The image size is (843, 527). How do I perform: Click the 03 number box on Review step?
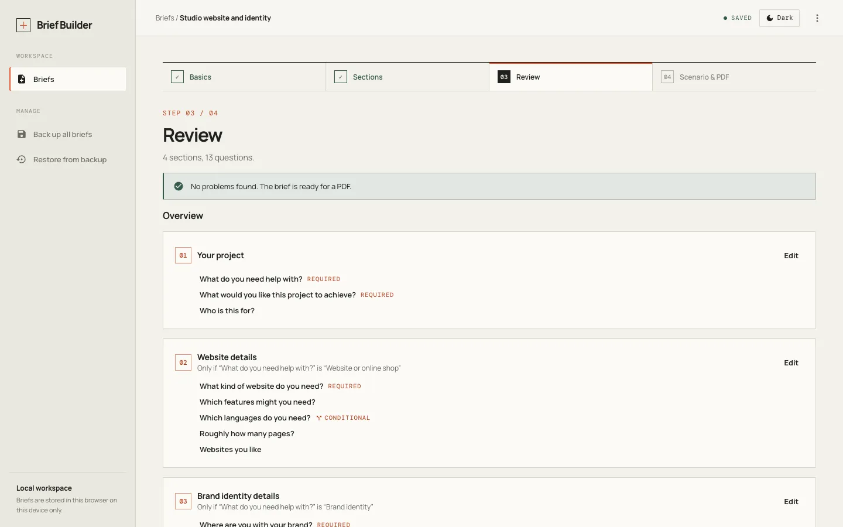click(x=504, y=77)
